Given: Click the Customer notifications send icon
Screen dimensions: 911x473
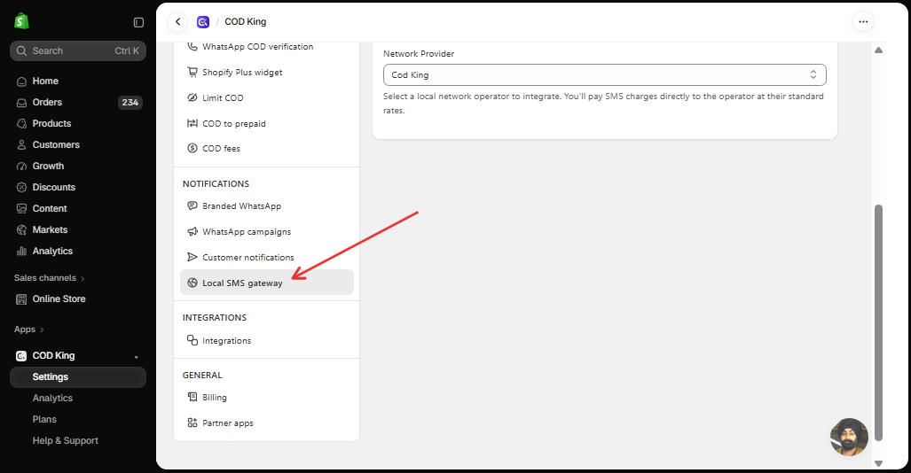Looking at the screenshot, I should tap(192, 257).
